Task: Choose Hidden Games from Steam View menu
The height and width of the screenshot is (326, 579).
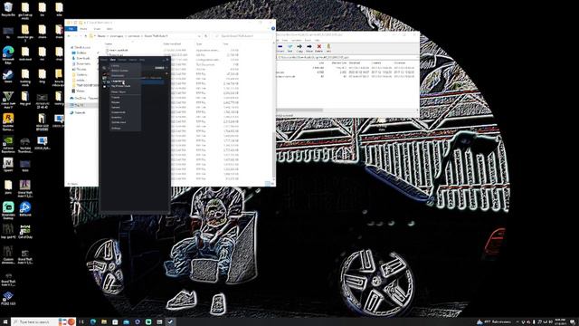Action: tap(120, 71)
